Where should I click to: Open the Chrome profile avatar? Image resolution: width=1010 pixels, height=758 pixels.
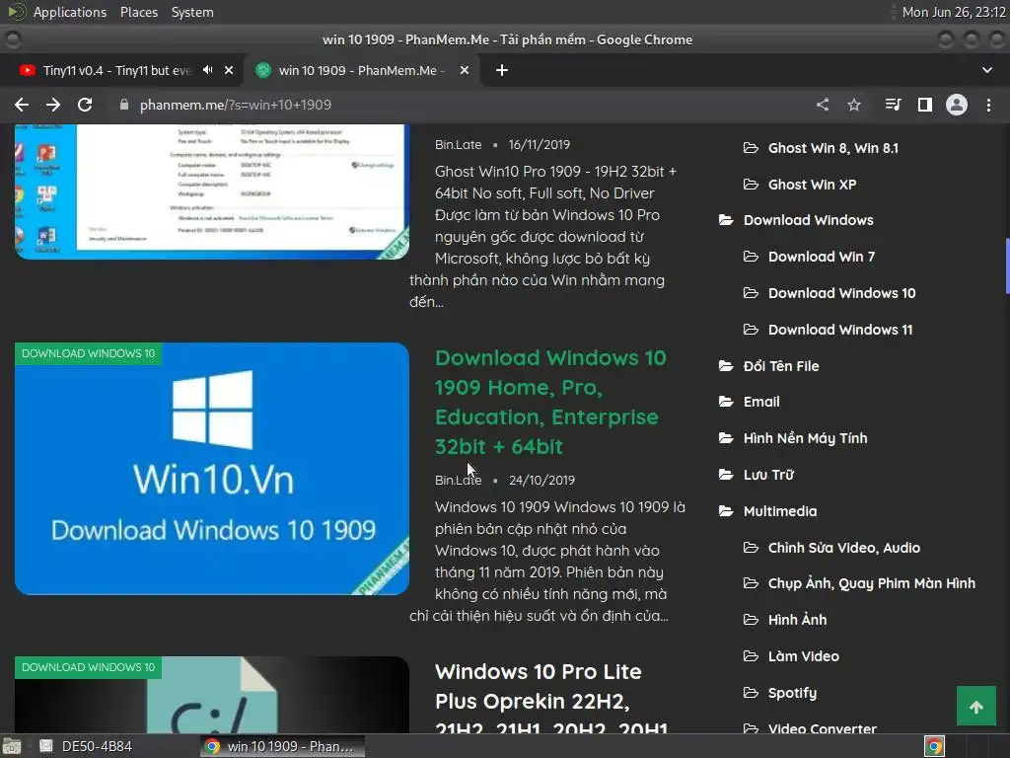point(957,105)
